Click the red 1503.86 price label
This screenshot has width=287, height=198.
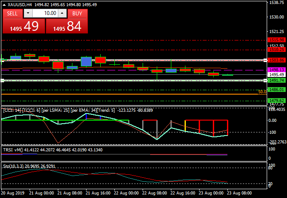coord(276,60)
